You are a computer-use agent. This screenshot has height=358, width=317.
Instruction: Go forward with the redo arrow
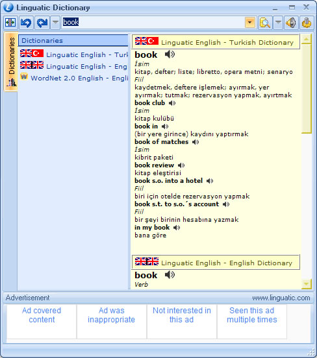point(42,23)
